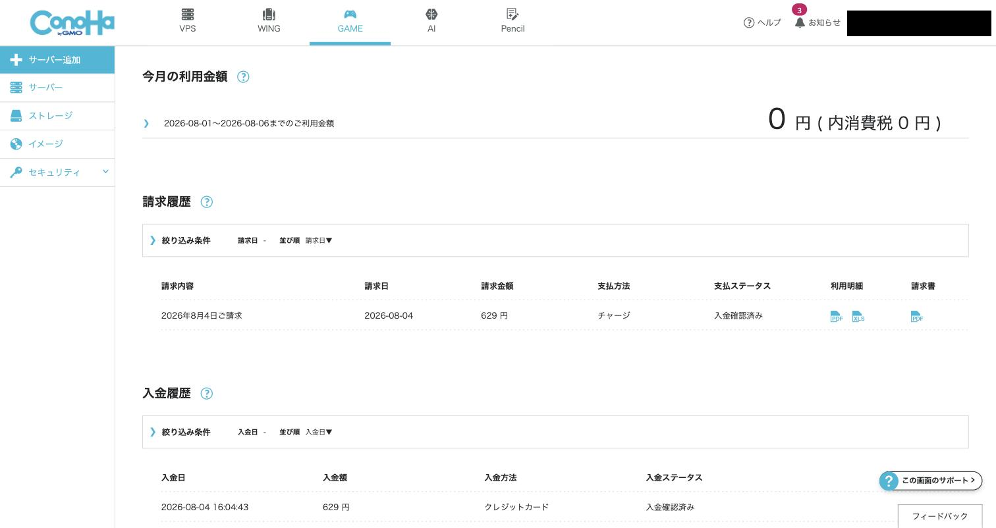996x528 pixels.
Task: Click the storage disk icon beside ストレージ
Action: [x=16, y=116]
